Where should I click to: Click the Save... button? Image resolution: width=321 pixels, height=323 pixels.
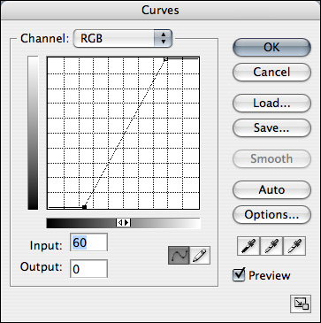[x=271, y=127]
